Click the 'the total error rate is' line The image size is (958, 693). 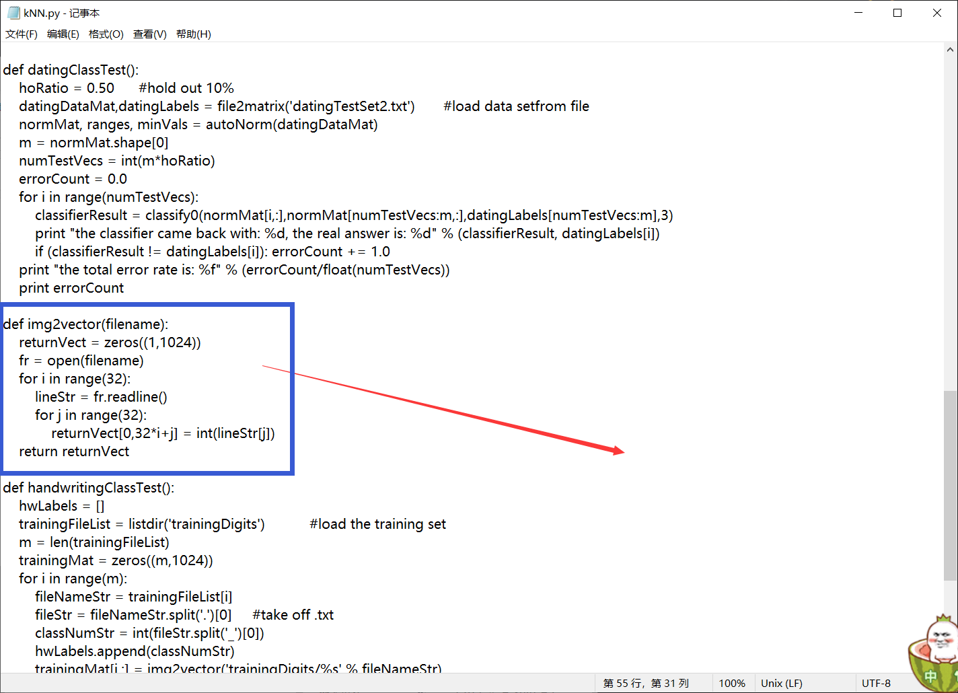click(234, 270)
